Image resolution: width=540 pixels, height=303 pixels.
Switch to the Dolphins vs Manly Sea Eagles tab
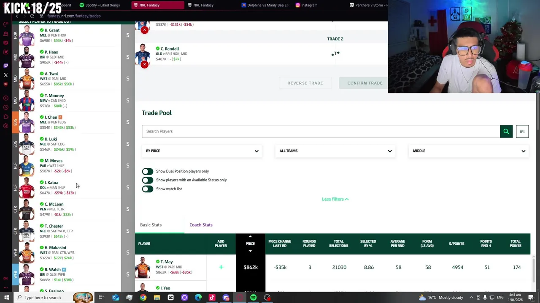pyautogui.click(x=265, y=5)
